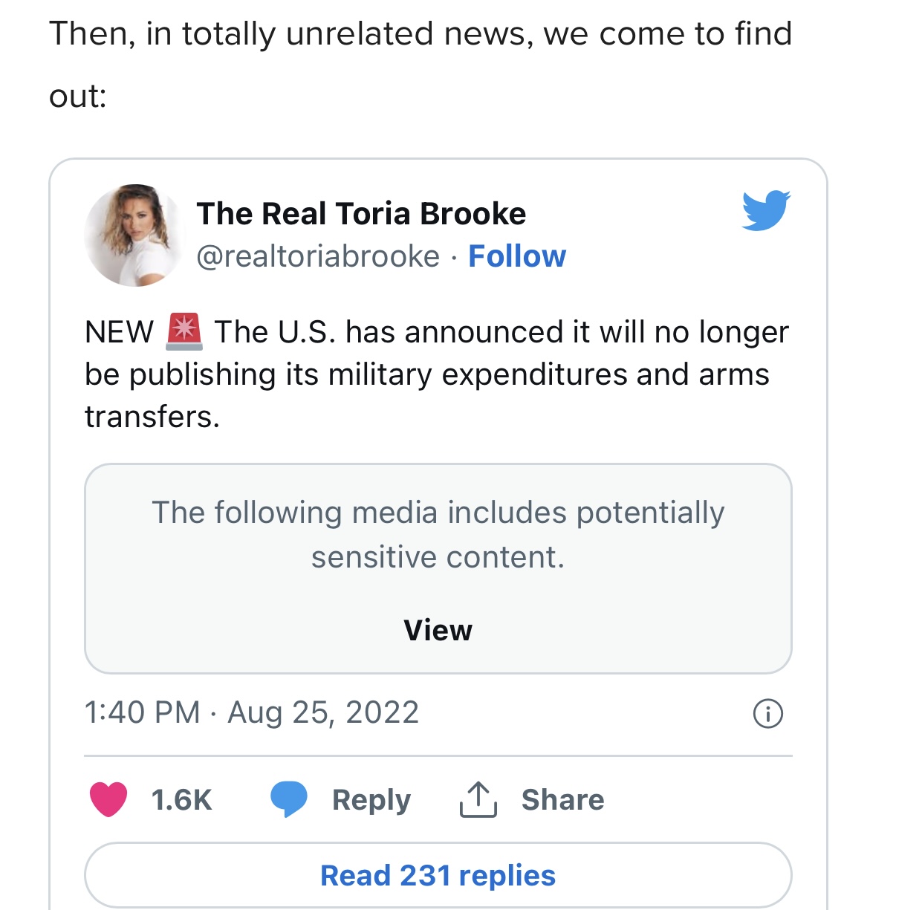Like the tweet with the heart icon
Screen dimensions: 922x910
tap(108, 799)
